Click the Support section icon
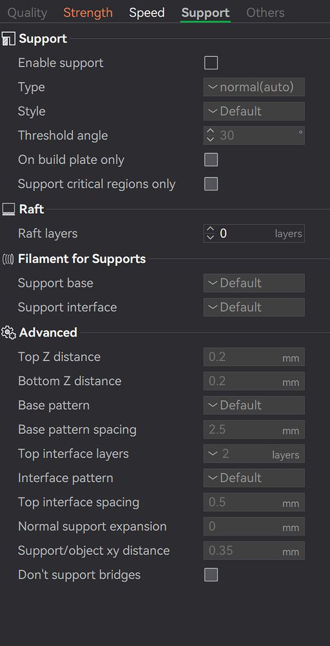Image resolution: width=330 pixels, height=646 pixels. pyautogui.click(x=8, y=39)
